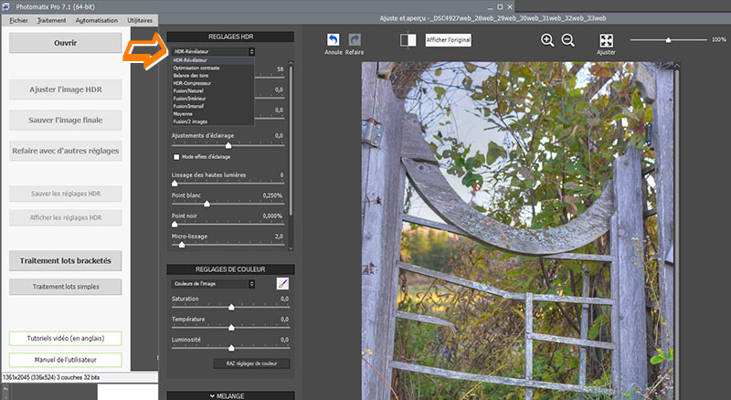
Task: Click Ajuster l'image HDR button
Action: (x=65, y=89)
